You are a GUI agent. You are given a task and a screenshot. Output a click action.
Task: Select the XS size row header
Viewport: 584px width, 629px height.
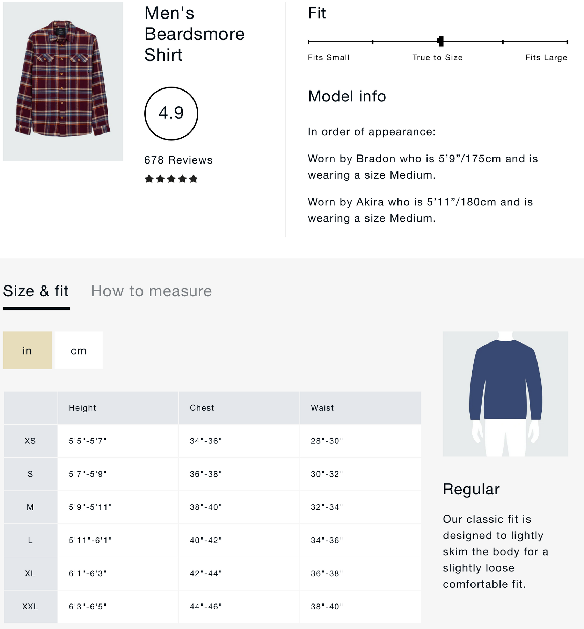30,441
